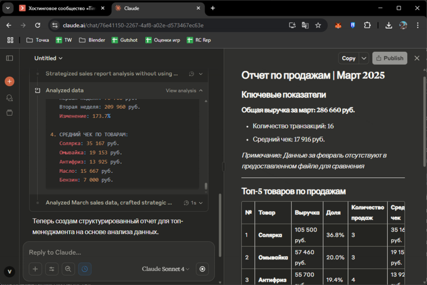The image size is (427, 285).
Task: Open the Untitled chat title dropdown
Action: (x=48, y=58)
